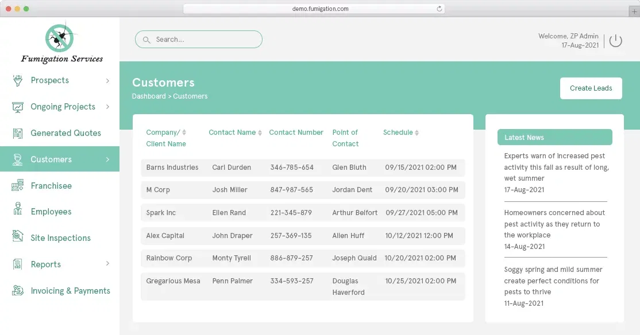Click the search magnifier icon

(146, 39)
